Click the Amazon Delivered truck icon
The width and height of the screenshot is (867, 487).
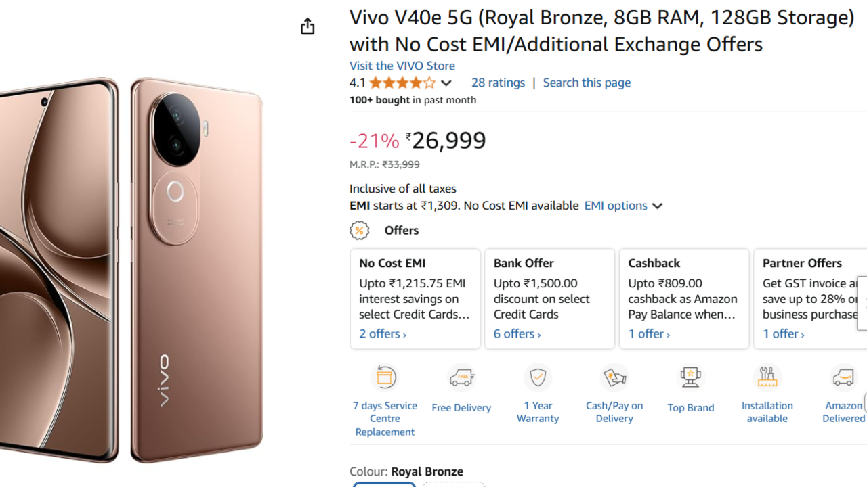[x=843, y=377]
